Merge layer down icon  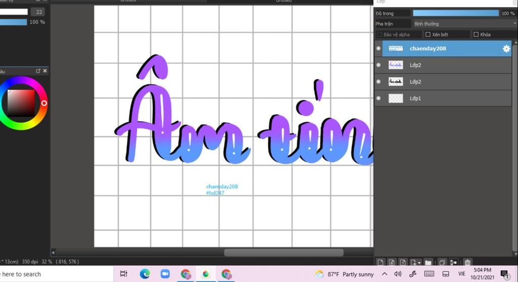(454, 262)
